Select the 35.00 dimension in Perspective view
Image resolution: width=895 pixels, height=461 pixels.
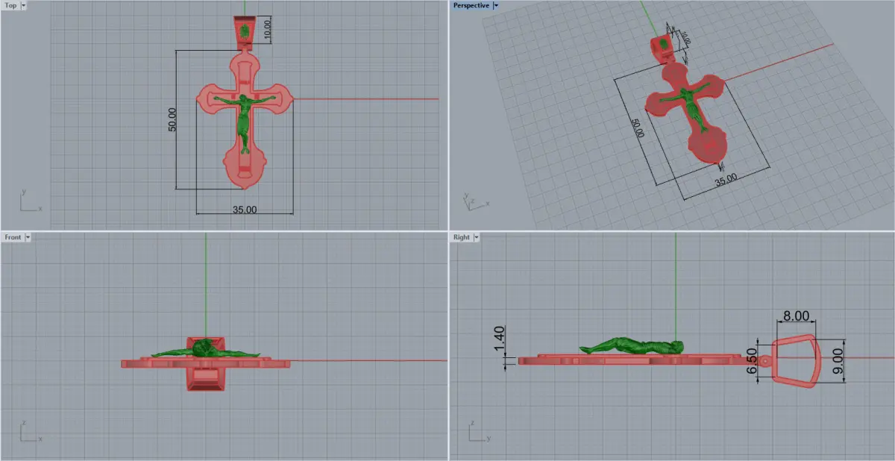tap(725, 180)
